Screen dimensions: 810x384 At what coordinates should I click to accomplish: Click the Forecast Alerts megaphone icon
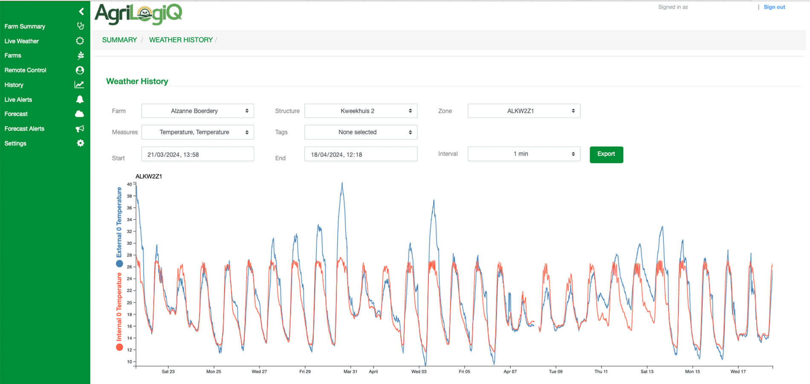coord(80,129)
